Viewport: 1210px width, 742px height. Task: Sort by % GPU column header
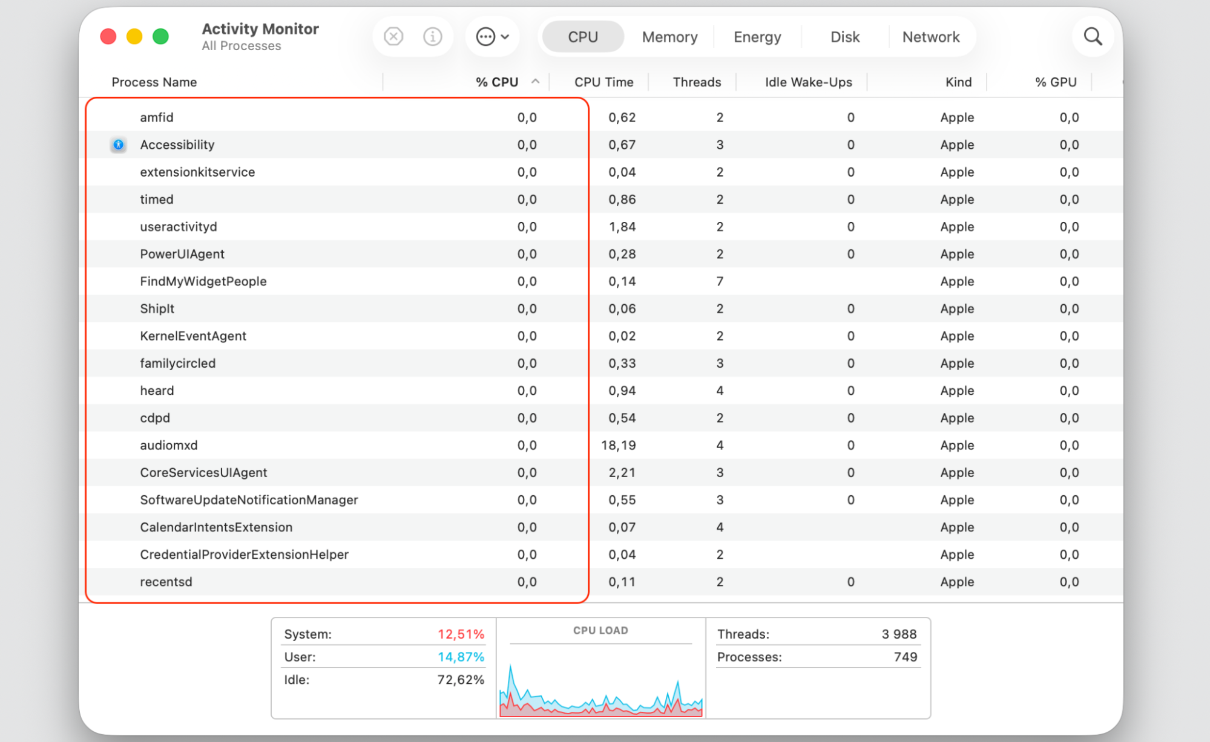(x=1056, y=82)
